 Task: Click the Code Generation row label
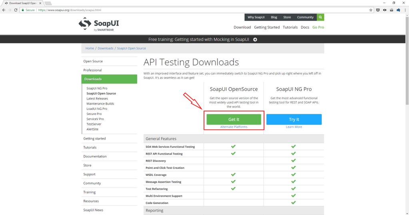pos(157,203)
